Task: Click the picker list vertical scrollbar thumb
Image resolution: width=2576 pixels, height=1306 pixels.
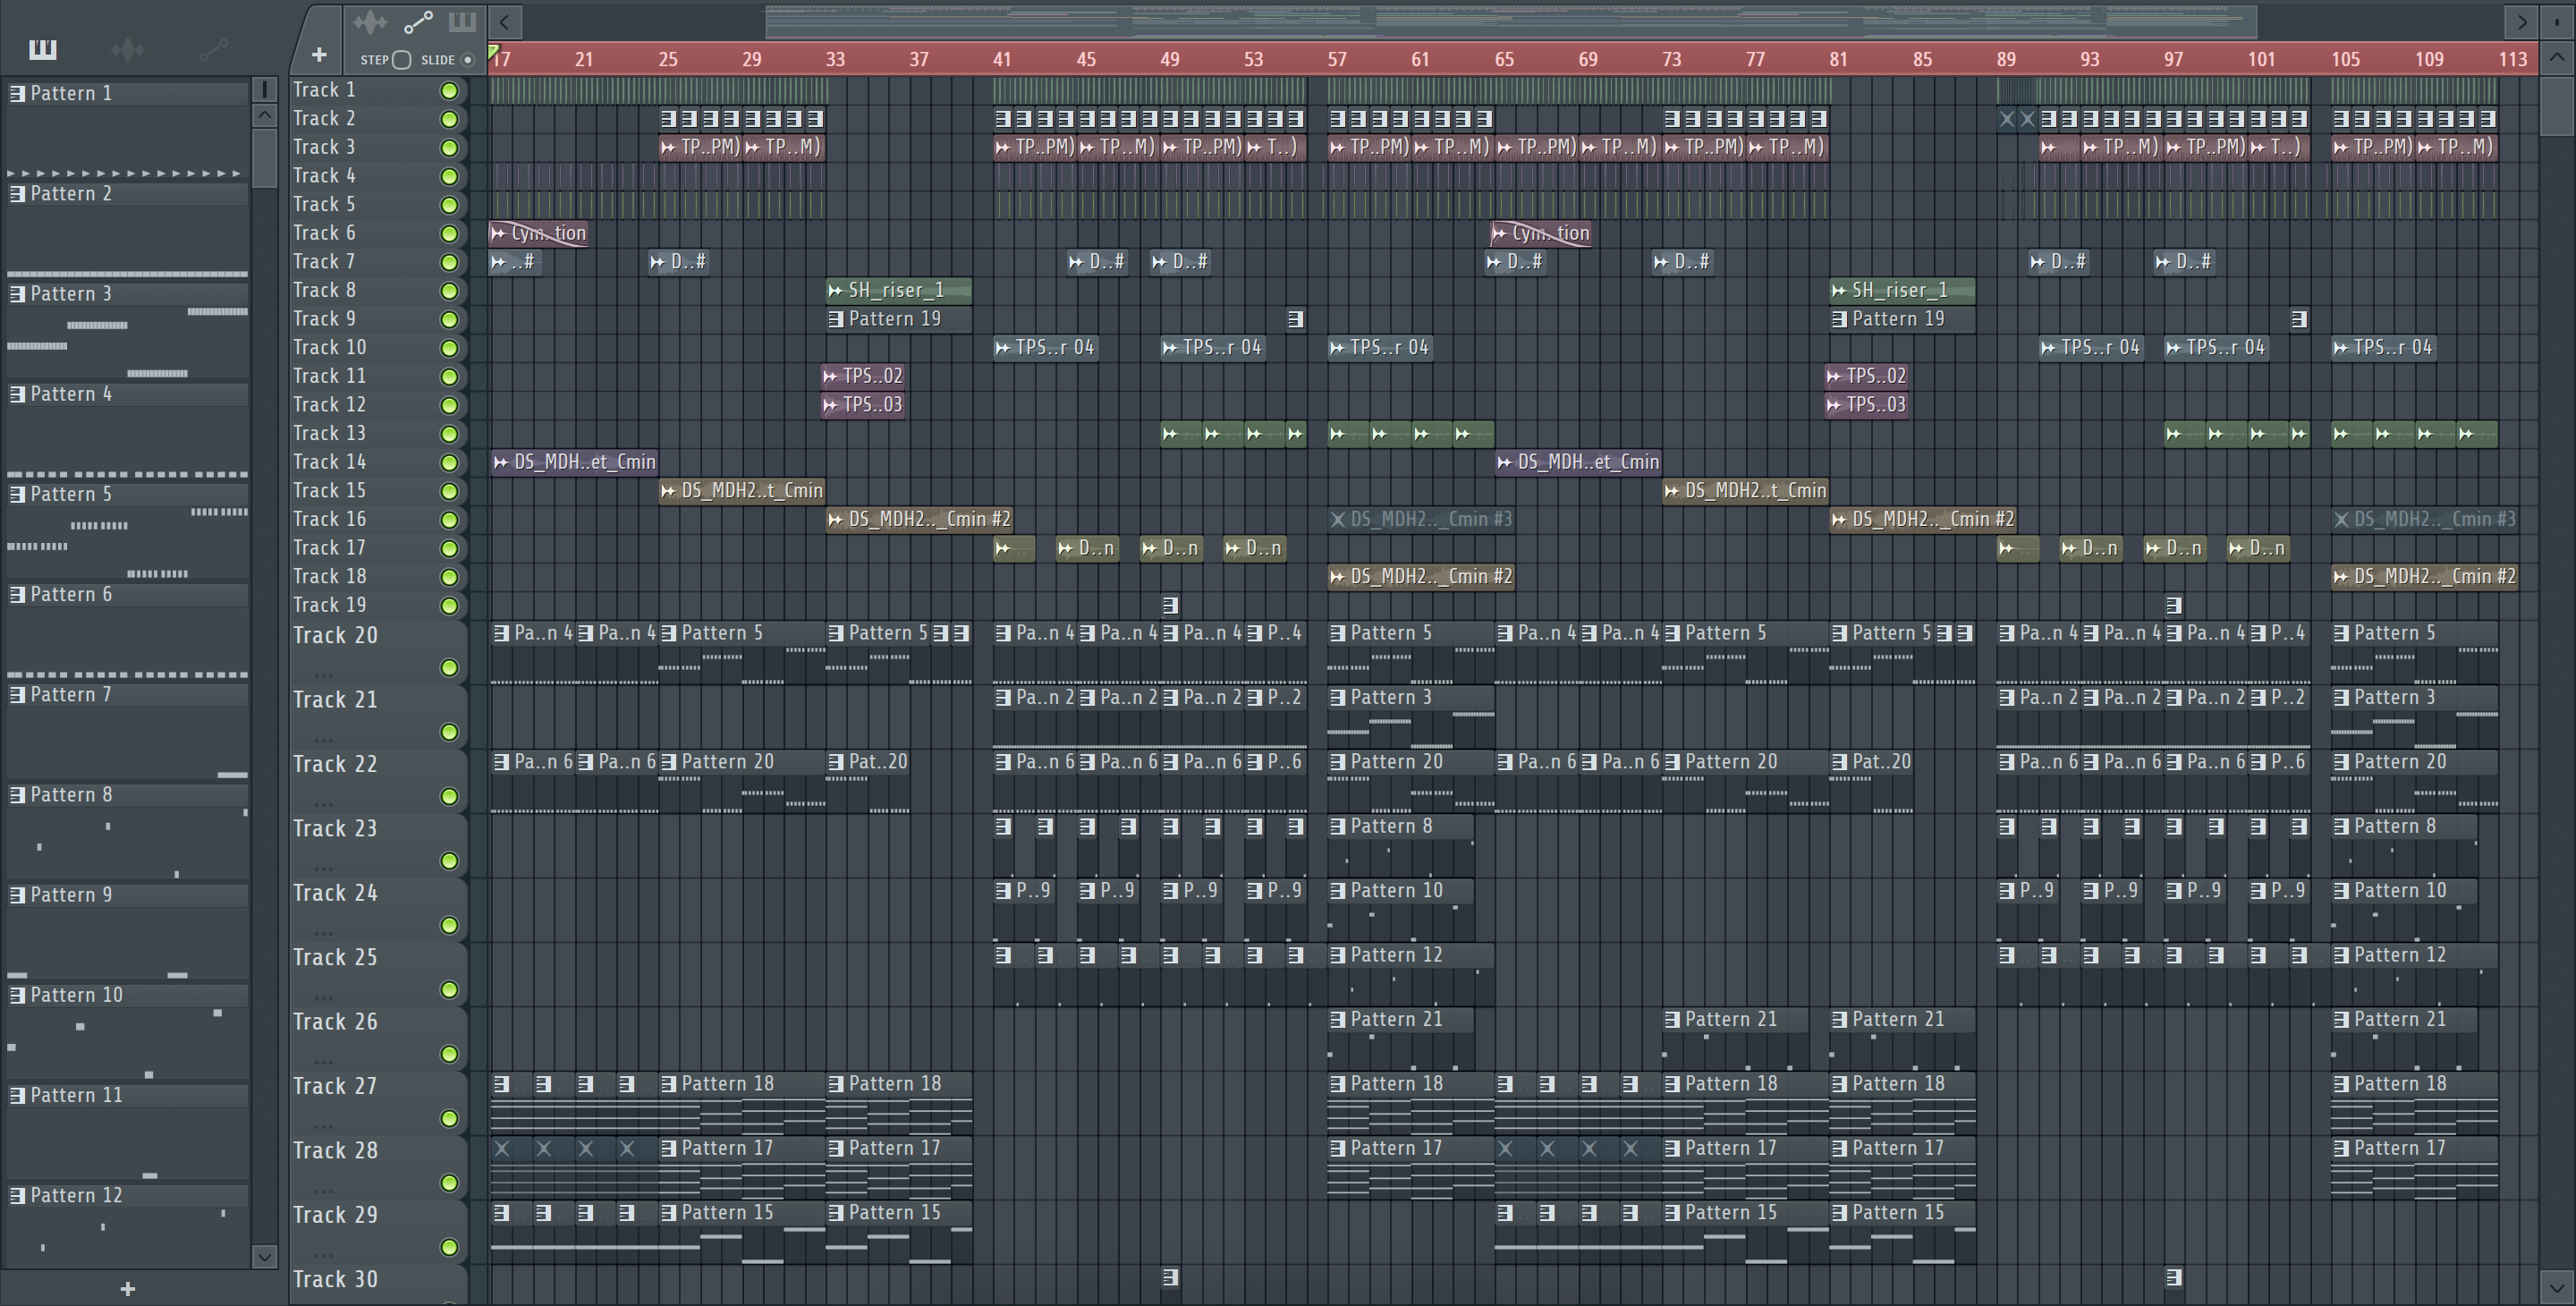Action: click(x=264, y=158)
